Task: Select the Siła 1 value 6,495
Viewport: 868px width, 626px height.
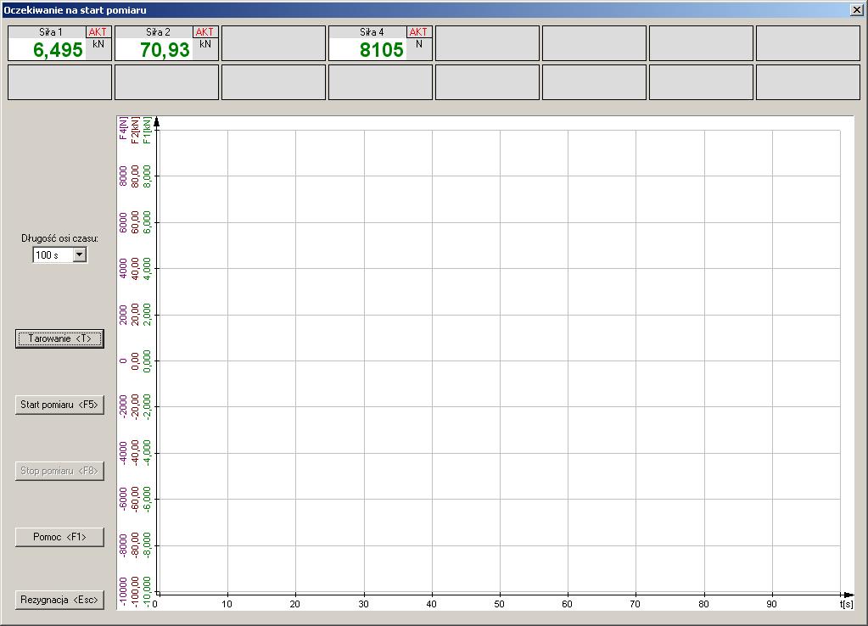Action: (58, 50)
